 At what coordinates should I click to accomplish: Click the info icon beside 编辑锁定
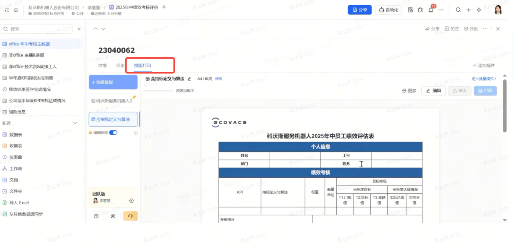pyautogui.click(x=135, y=133)
